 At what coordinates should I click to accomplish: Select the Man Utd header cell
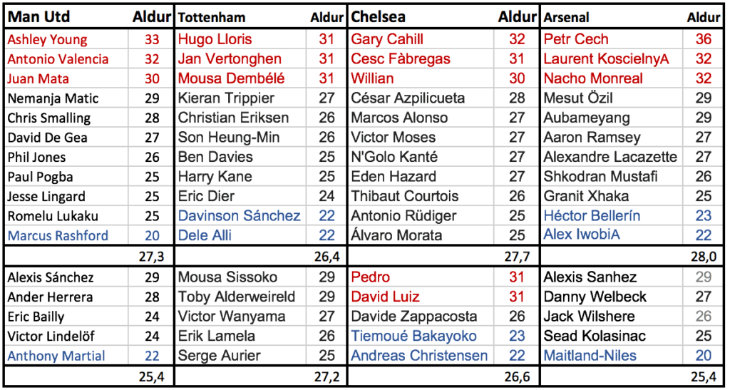(x=66, y=16)
